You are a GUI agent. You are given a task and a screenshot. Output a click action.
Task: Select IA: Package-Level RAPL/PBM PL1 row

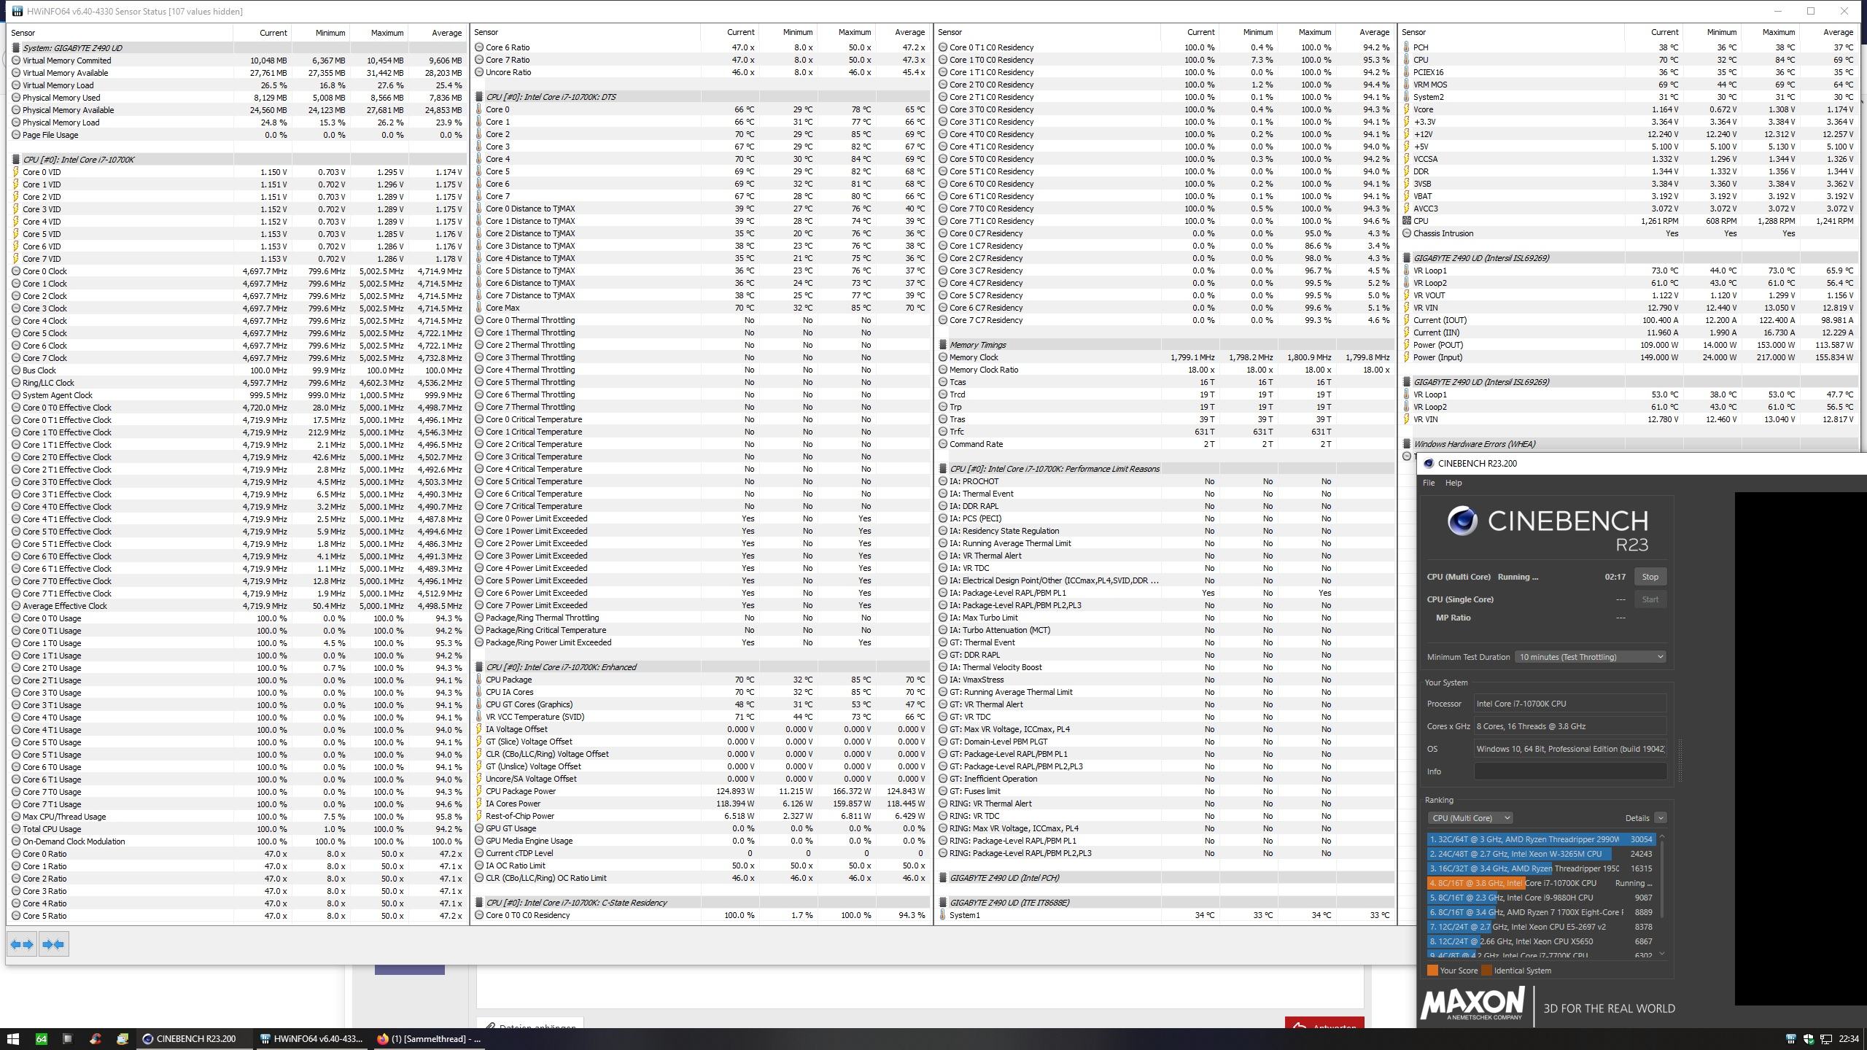(x=1165, y=593)
